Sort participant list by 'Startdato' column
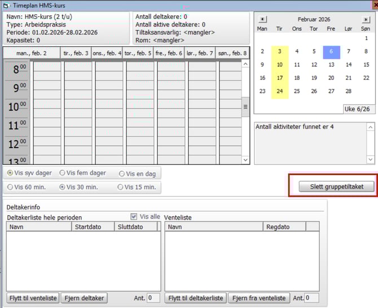The height and width of the screenshot is (308, 378). click(x=93, y=226)
